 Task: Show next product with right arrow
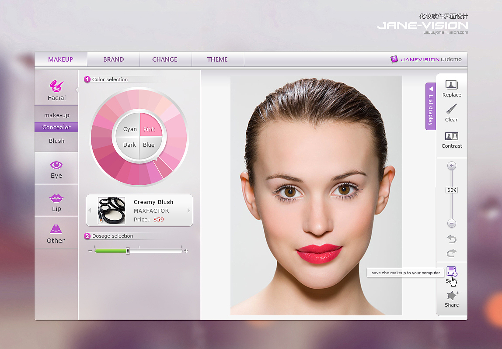189,210
